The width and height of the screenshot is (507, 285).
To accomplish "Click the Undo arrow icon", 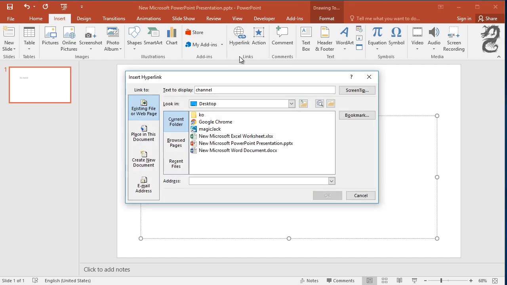I will tap(27, 7).
